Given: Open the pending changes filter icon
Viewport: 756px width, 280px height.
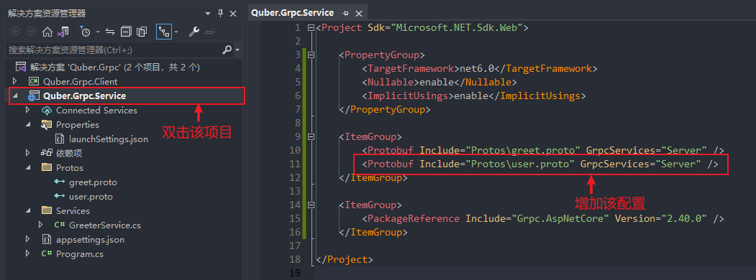Looking at the screenshot, I should tap(86, 32).
